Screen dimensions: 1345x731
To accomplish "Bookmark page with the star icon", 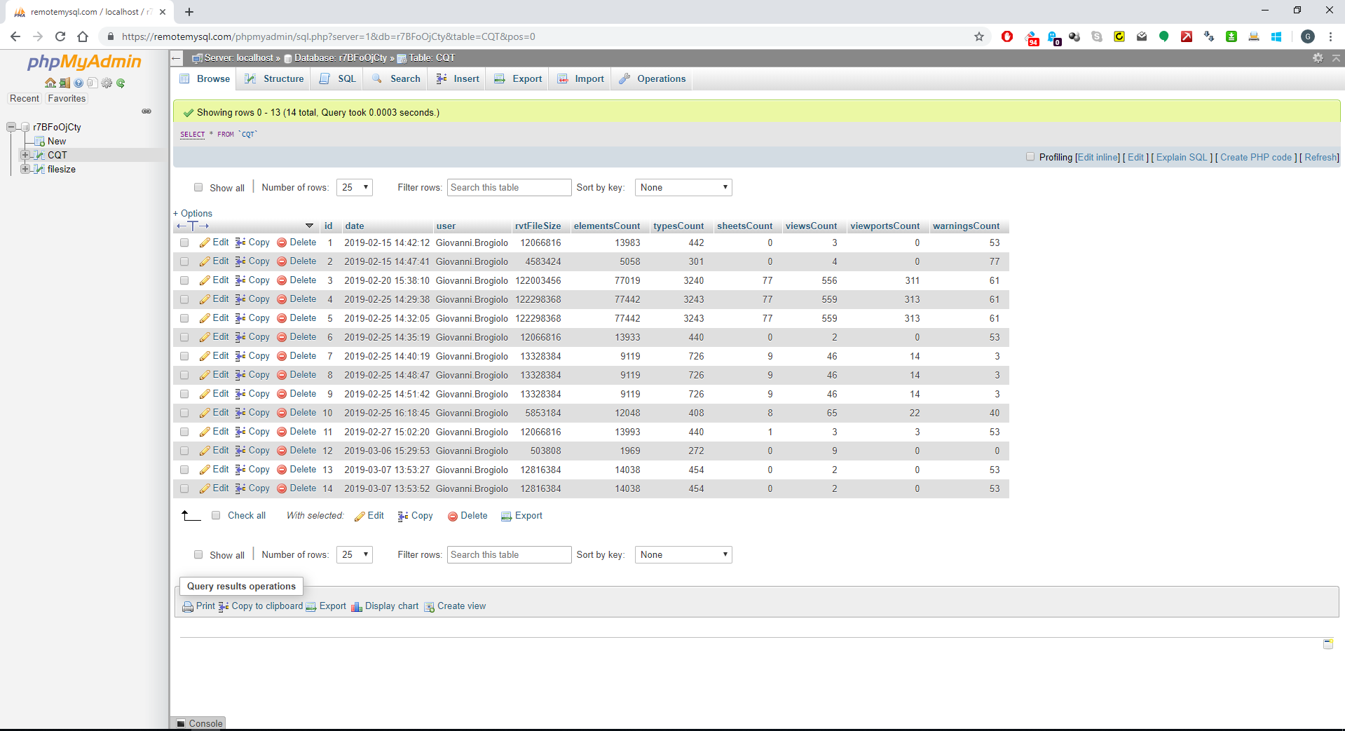I will (979, 36).
